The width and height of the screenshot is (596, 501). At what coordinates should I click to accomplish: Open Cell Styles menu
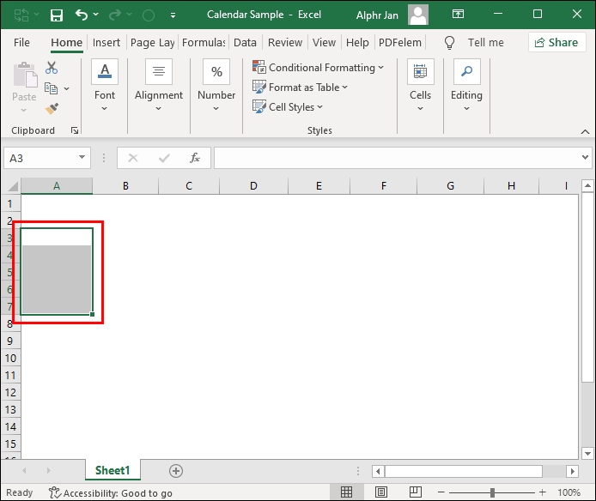[288, 107]
